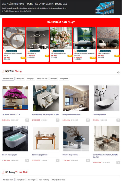Image resolution: width=122 pixels, height=181 pixels.
Task: Add Bình hoa dáng đèn lồng to cart
Action: [x=88, y=160]
